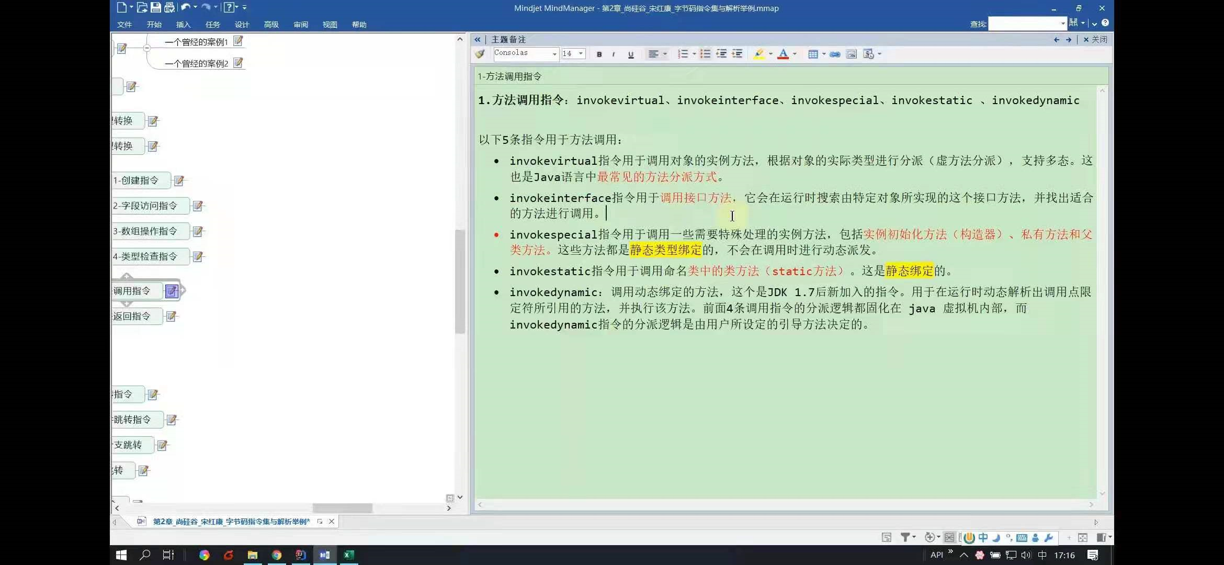Close the document tab 第2章_尚硅谷_宋红康
1224x565 pixels.
(x=331, y=521)
